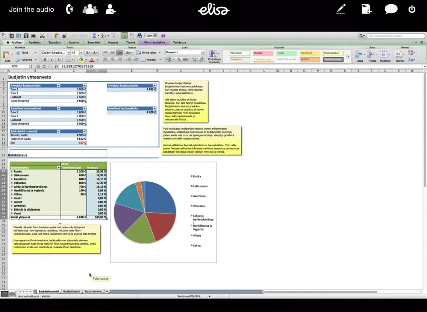The image size is (427, 312).
Task: Expand the Ruoka row in pivot table
Action: (x=12, y=171)
